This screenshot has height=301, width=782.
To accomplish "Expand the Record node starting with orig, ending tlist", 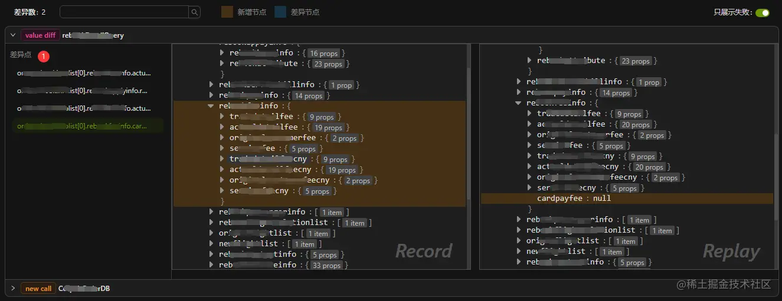I will tap(211, 233).
